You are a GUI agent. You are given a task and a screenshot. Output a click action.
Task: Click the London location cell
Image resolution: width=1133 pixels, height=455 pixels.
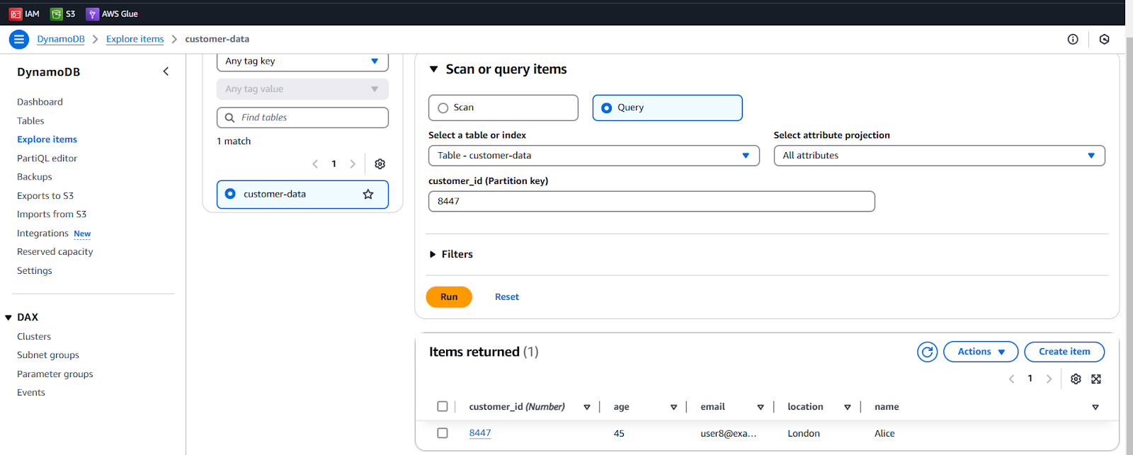coord(804,434)
